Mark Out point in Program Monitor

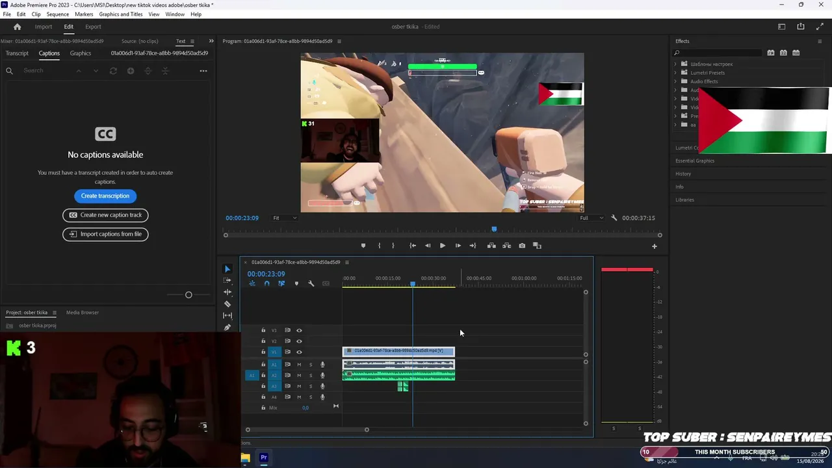click(x=393, y=246)
